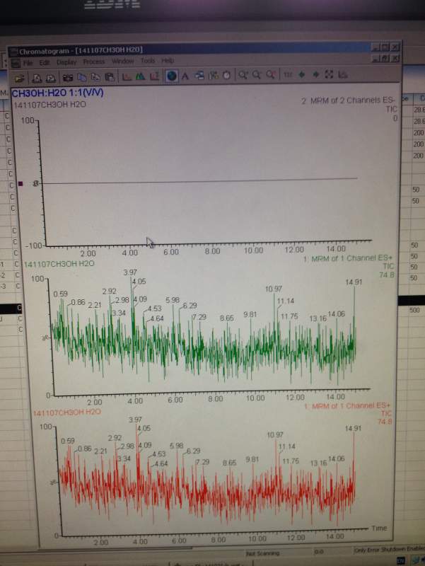Viewport: 425px width, 566px height.
Task: Click the integrate peaks green icon
Action: coord(140,76)
